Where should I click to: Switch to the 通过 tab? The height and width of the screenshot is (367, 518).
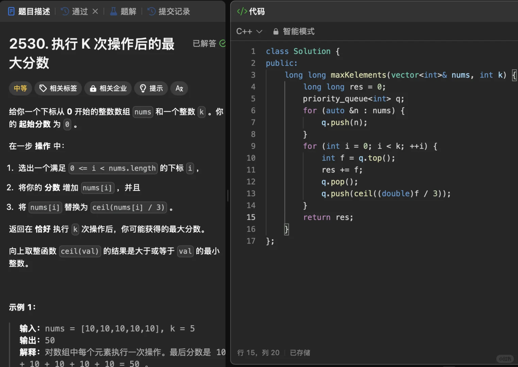[x=75, y=12]
